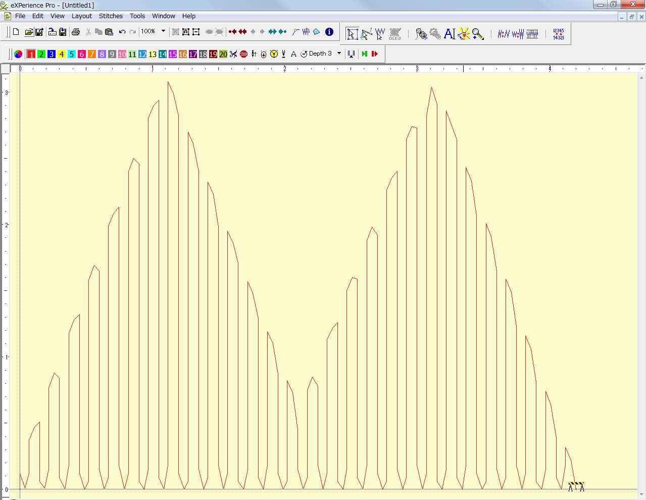
Task: Expand the Depth 3 dropdown
Action: click(339, 54)
